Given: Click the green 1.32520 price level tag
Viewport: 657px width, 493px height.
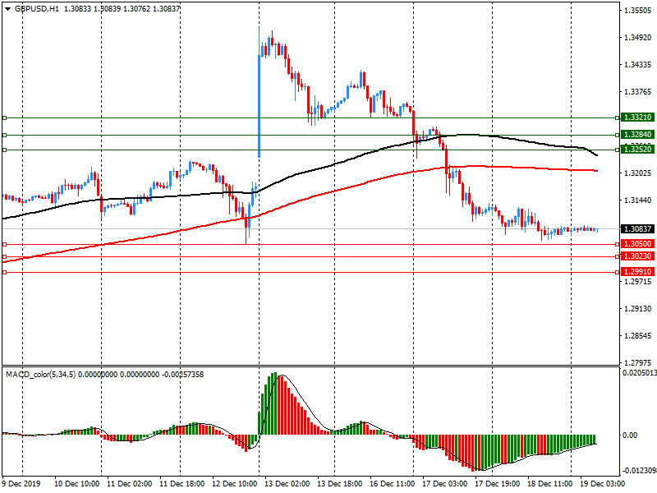Looking at the screenshot, I should [637, 150].
